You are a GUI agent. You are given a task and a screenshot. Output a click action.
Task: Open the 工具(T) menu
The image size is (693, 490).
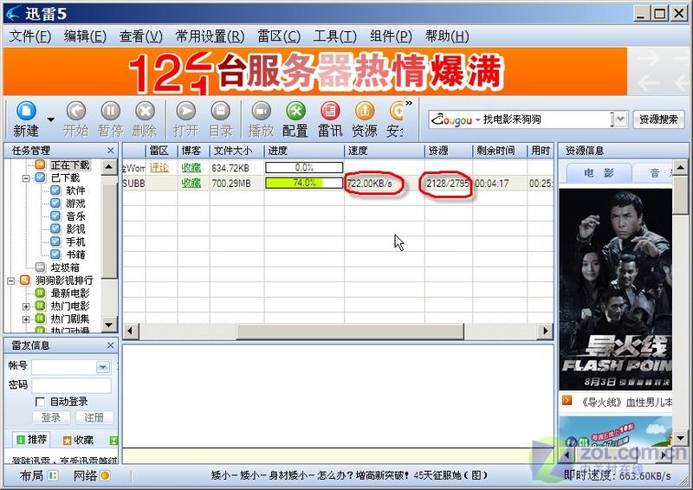pyautogui.click(x=334, y=36)
